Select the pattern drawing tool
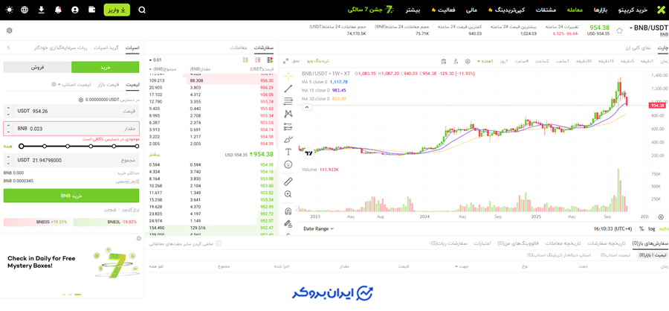This screenshot has height=311, width=669. tap(288, 114)
